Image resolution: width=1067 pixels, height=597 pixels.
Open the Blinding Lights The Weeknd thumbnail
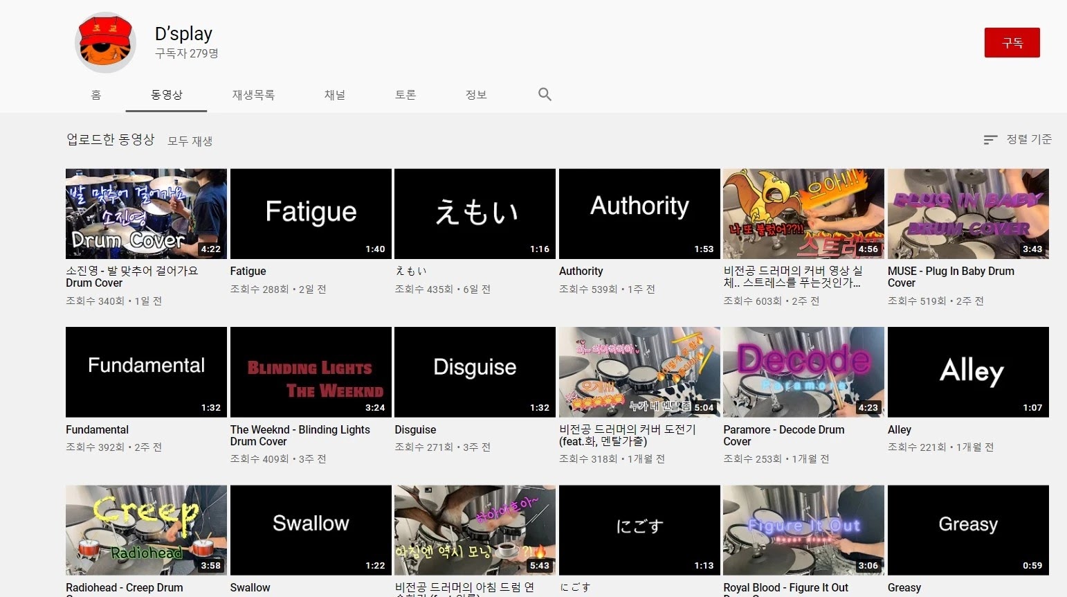coord(311,372)
